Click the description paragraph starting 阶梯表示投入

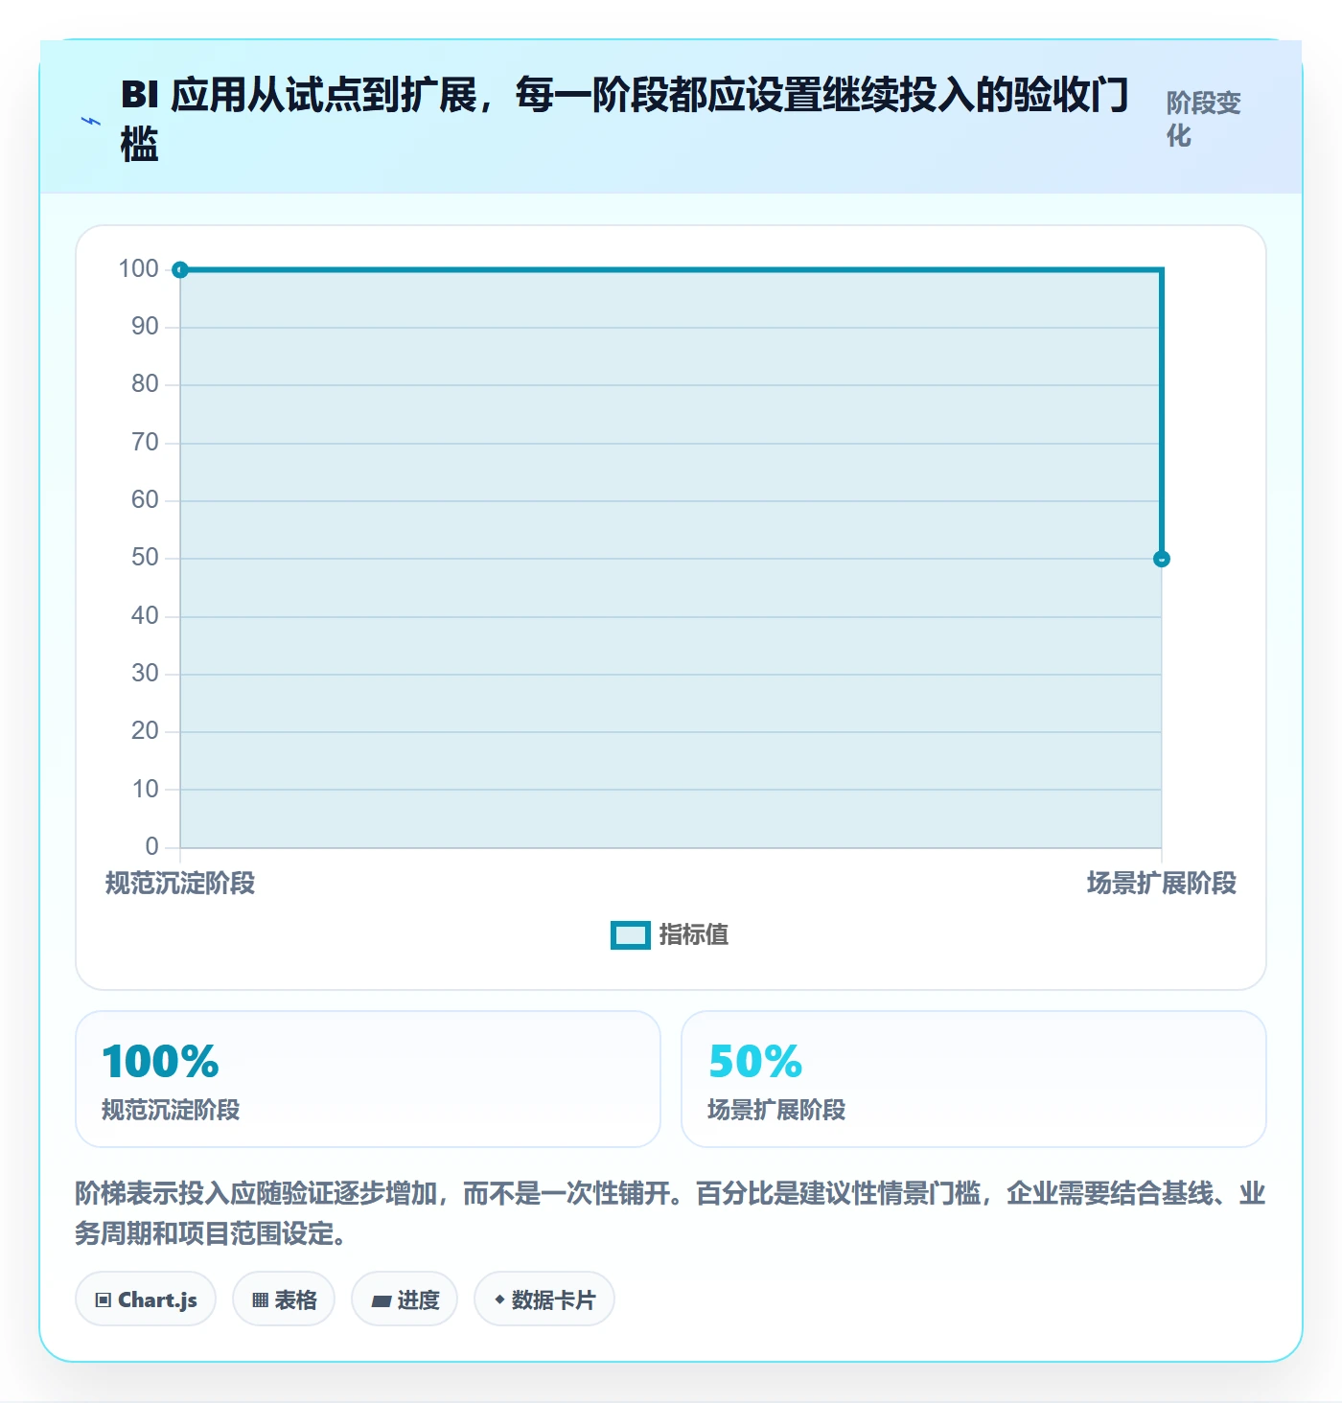pos(670,1213)
